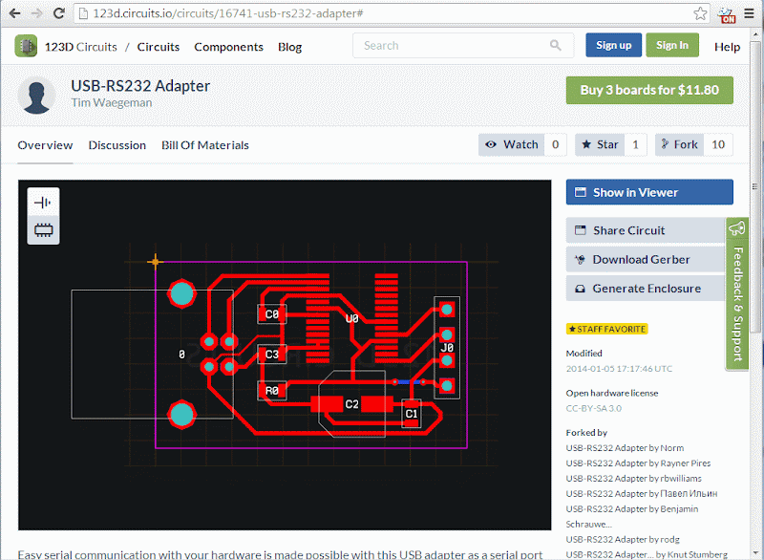Click the Show in Viewer button

[649, 192]
